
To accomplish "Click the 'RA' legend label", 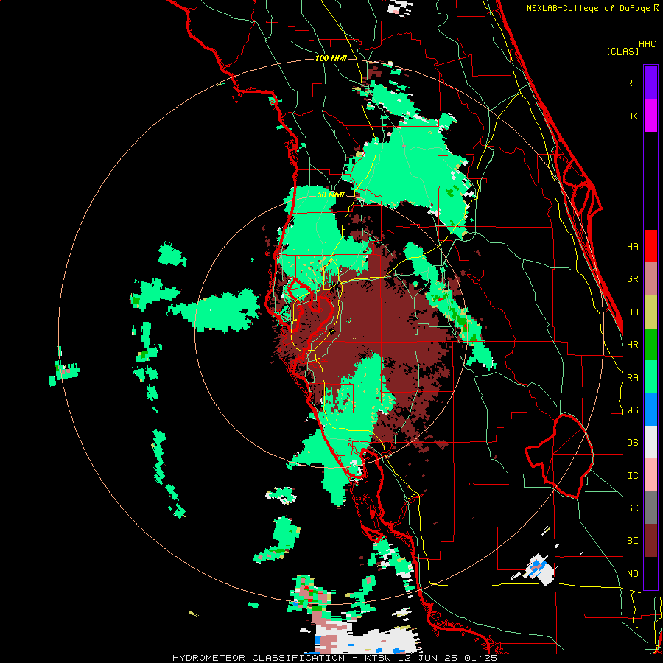I will (x=632, y=378).
